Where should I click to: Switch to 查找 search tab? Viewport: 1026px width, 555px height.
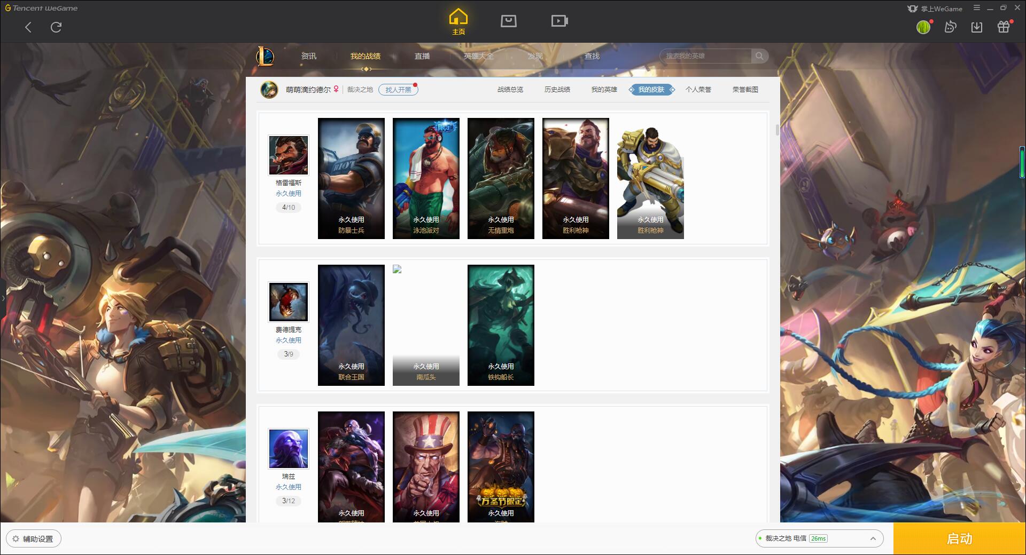(x=592, y=56)
